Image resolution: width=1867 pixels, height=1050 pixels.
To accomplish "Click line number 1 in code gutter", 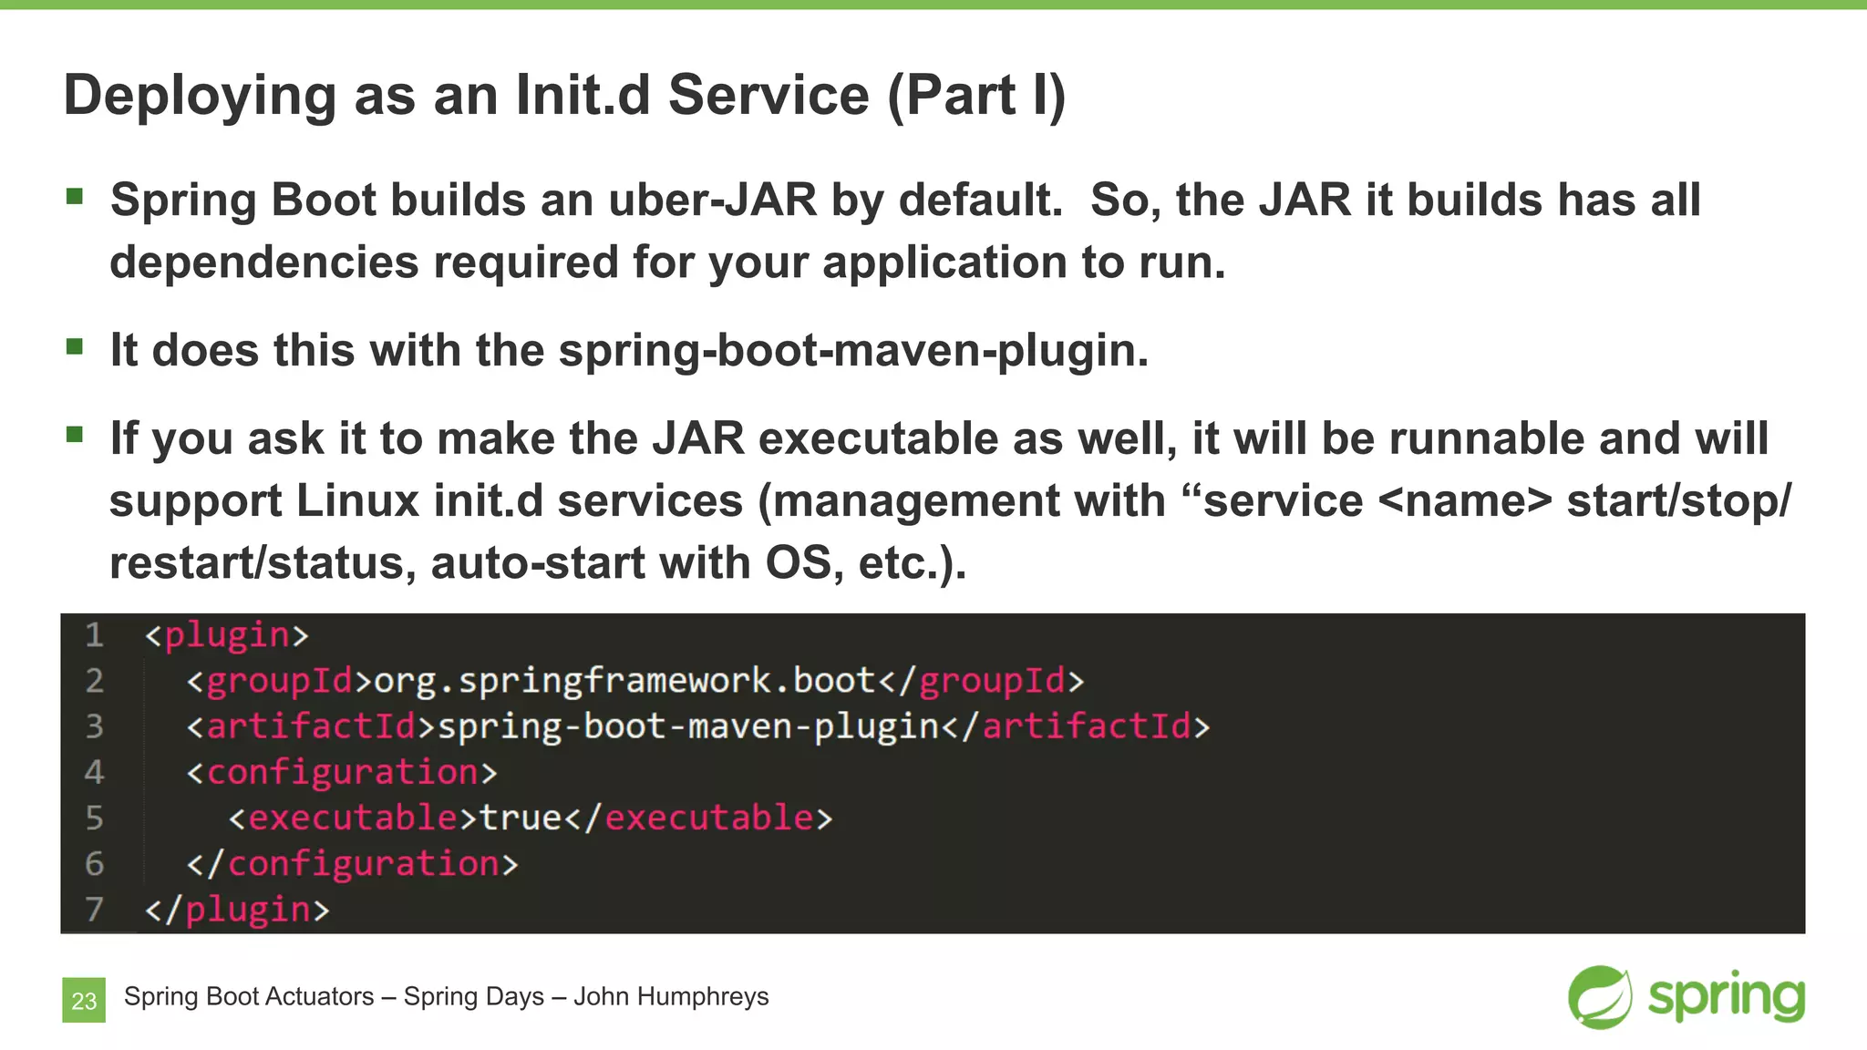I will tap(94, 635).
